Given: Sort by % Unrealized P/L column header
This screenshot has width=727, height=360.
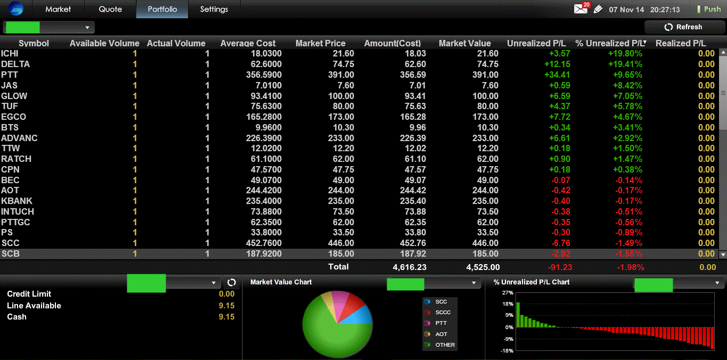Looking at the screenshot, I should click(611, 43).
